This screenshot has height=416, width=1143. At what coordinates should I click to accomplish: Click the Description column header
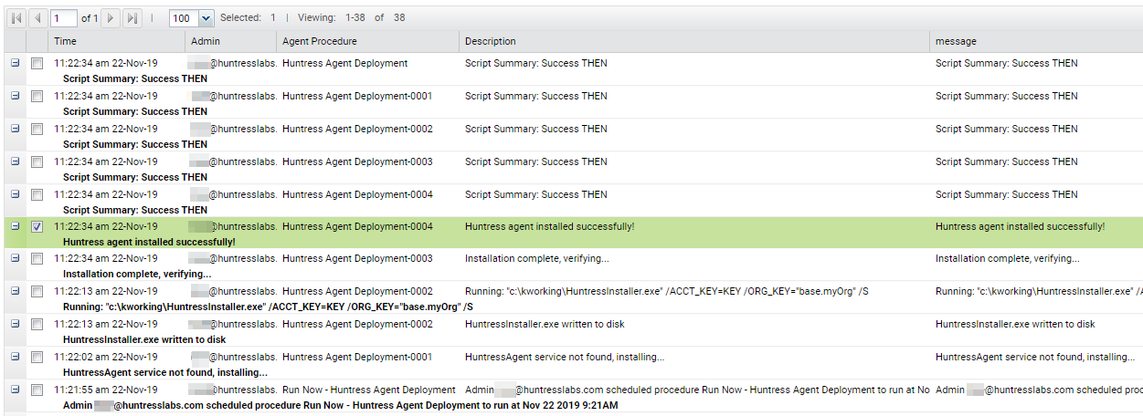pos(694,41)
